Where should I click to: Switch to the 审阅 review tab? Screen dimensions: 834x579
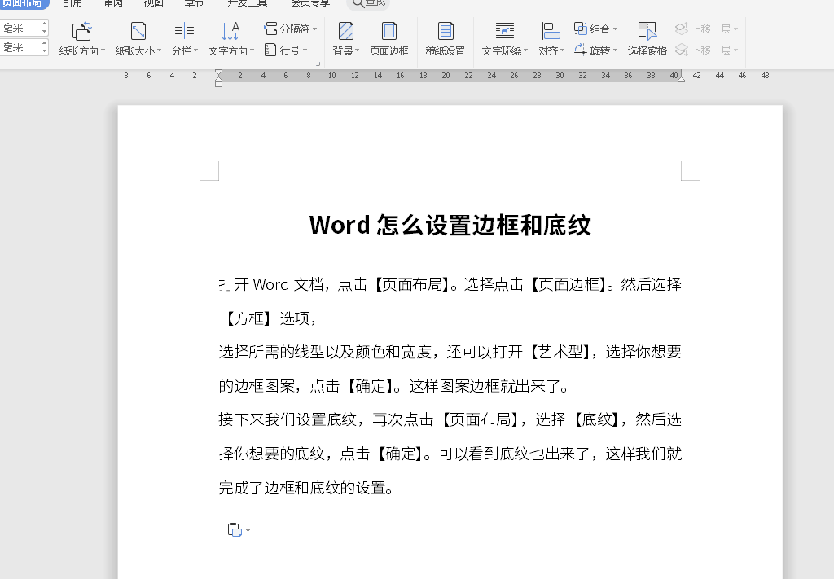[x=113, y=3]
